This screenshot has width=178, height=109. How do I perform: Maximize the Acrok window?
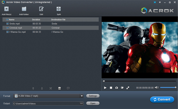click(170, 2)
